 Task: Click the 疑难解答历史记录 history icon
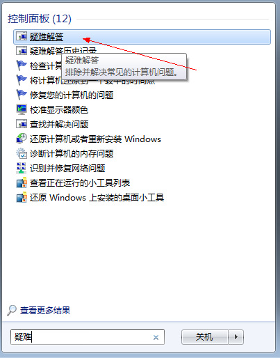click(x=22, y=51)
